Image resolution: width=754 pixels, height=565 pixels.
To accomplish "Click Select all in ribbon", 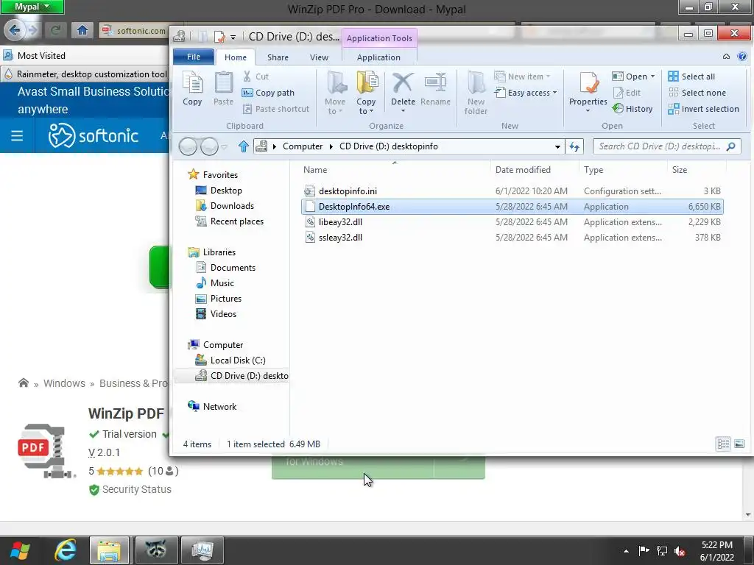I will click(691, 77).
